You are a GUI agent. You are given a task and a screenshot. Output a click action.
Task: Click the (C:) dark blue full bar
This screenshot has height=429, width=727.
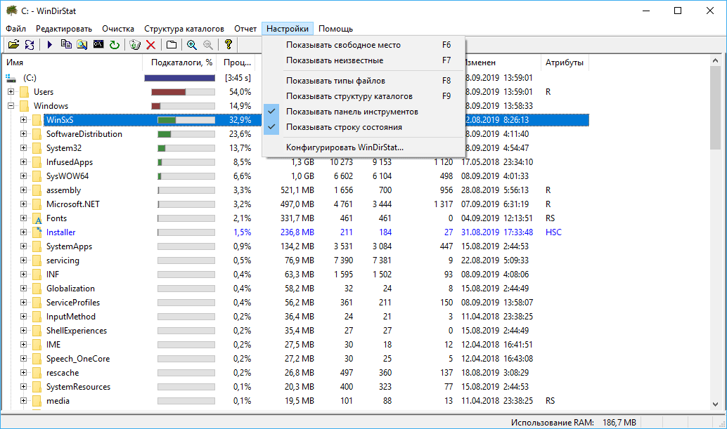[179, 78]
